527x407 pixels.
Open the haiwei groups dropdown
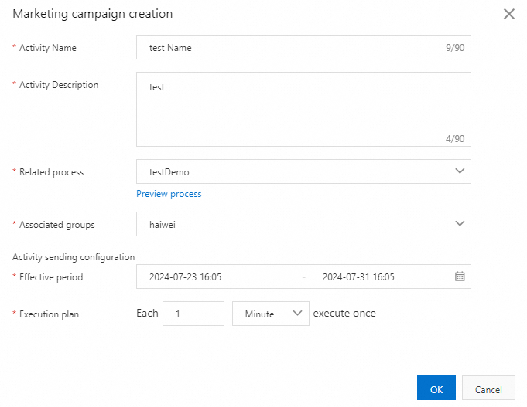[294, 224]
